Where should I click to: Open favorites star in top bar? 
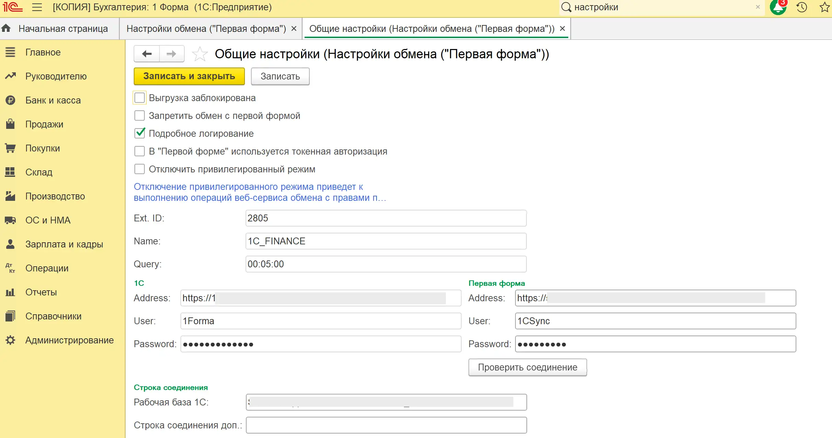click(x=825, y=7)
